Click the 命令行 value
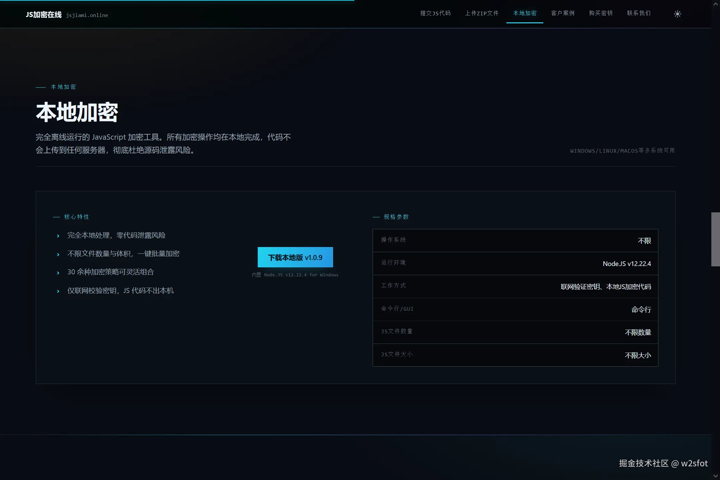Image resolution: width=720 pixels, height=480 pixels. coord(641,310)
